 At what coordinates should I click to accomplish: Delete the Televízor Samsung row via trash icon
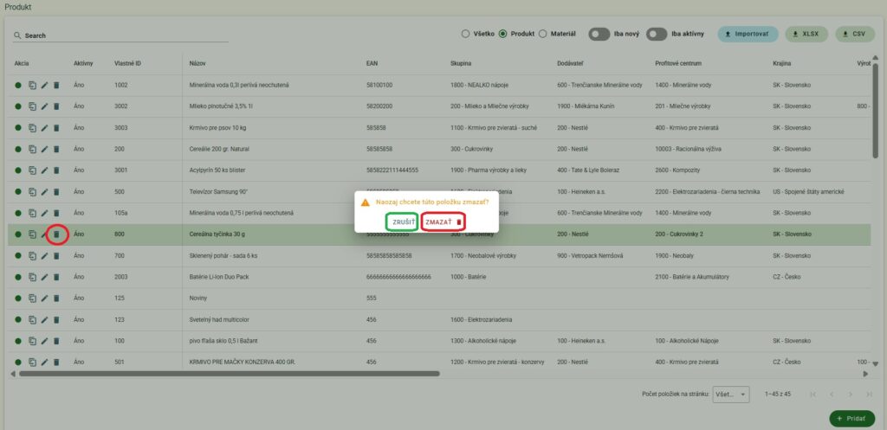coord(56,191)
